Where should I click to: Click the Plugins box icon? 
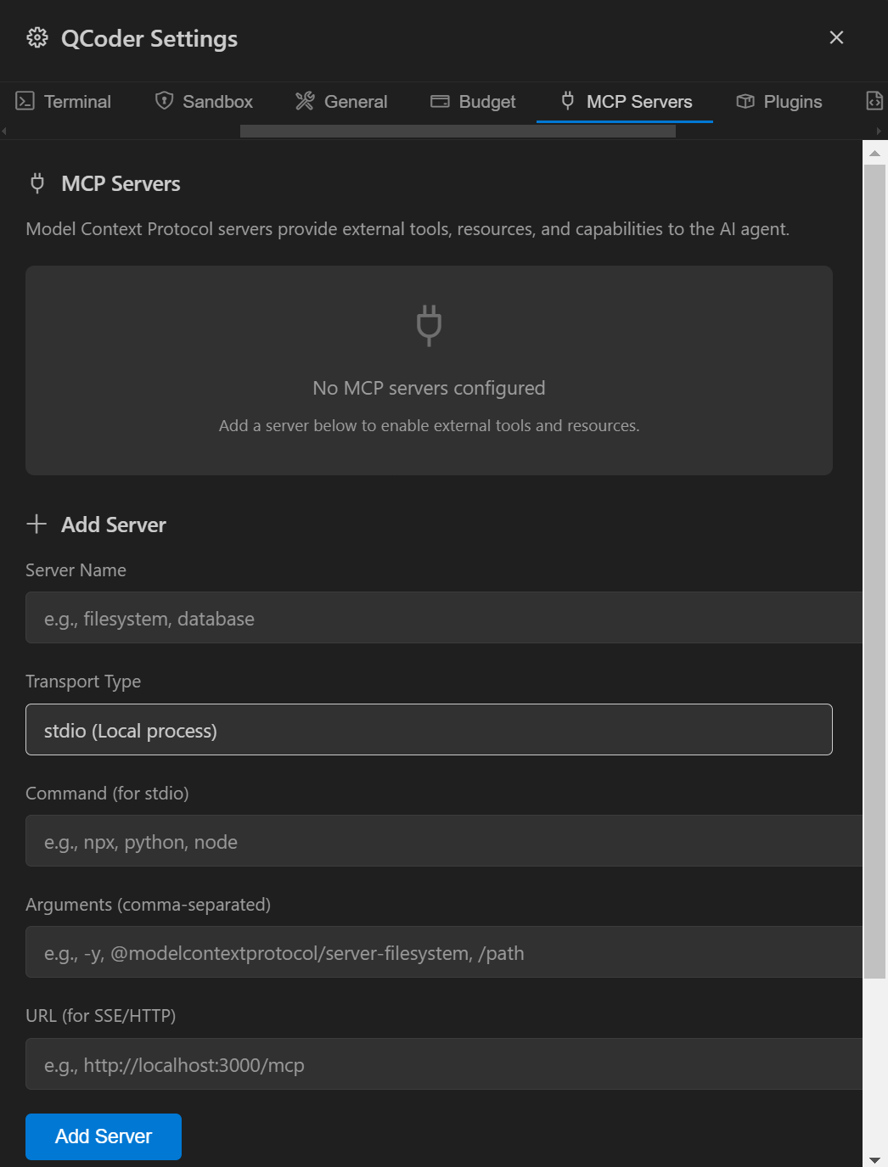click(x=745, y=102)
